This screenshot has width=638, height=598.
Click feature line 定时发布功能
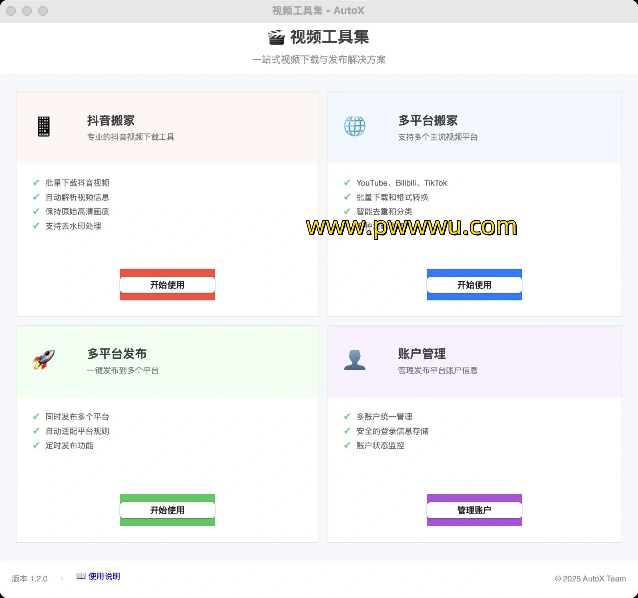pyautogui.click(x=69, y=446)
